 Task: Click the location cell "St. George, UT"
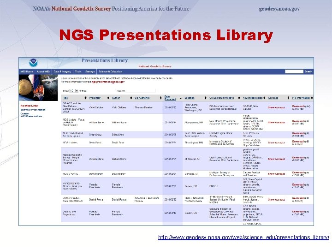click(x=193, y=159)
